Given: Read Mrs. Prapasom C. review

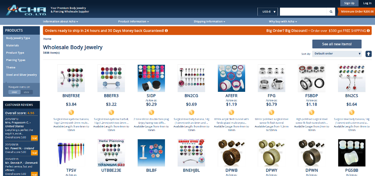Looking at the screenshot, I should [x=34, y=138].
